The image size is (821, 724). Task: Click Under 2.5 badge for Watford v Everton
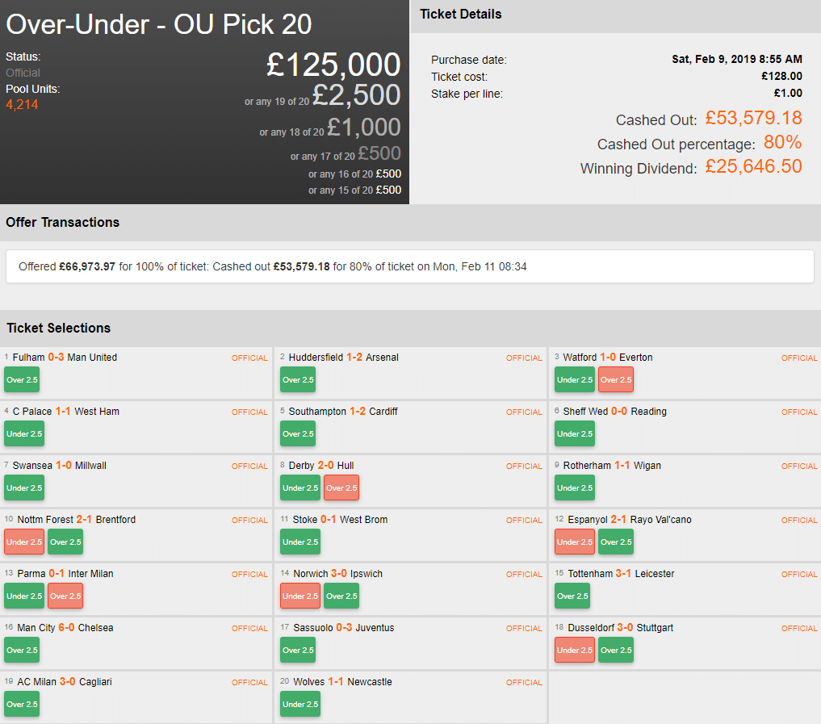(x=575, y=379)
